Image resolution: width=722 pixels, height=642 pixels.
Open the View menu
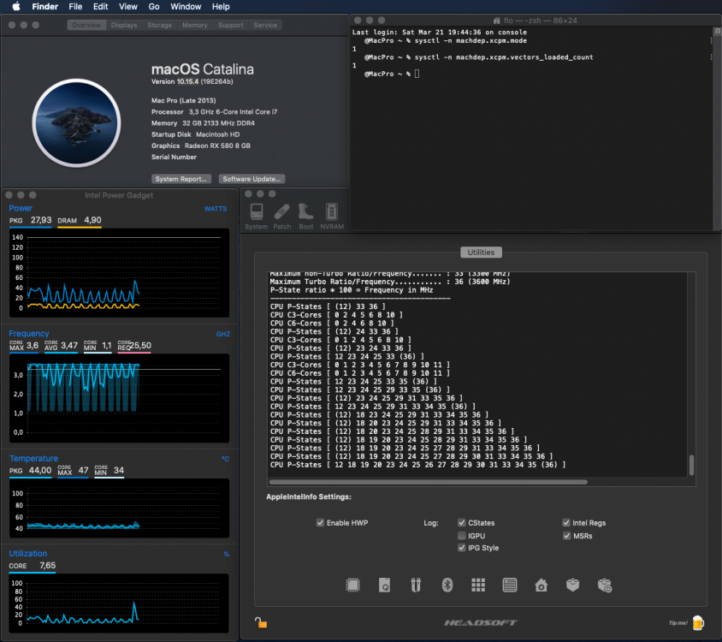tap(128, 7)
